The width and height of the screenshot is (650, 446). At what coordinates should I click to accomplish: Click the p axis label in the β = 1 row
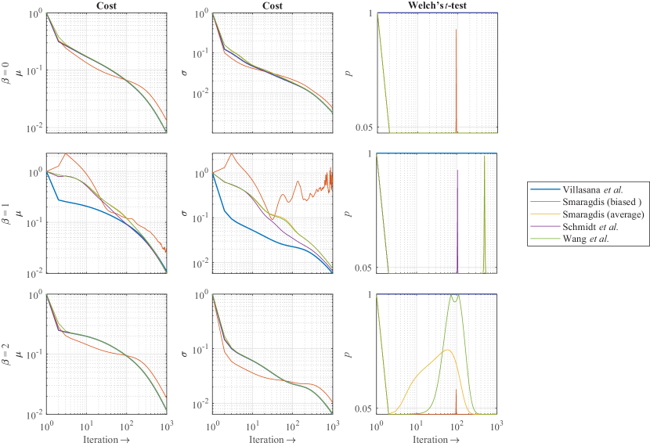(x=349, y=214)
